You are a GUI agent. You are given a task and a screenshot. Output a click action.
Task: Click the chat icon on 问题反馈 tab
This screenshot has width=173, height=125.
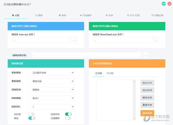tap(153, 15)
